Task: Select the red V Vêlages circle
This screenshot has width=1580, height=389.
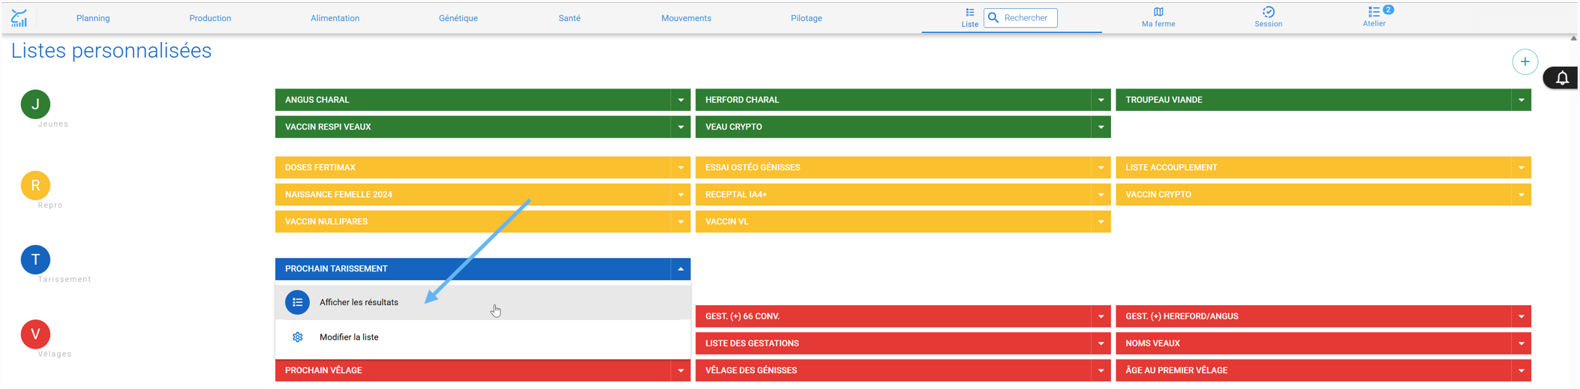Action: 35,334
